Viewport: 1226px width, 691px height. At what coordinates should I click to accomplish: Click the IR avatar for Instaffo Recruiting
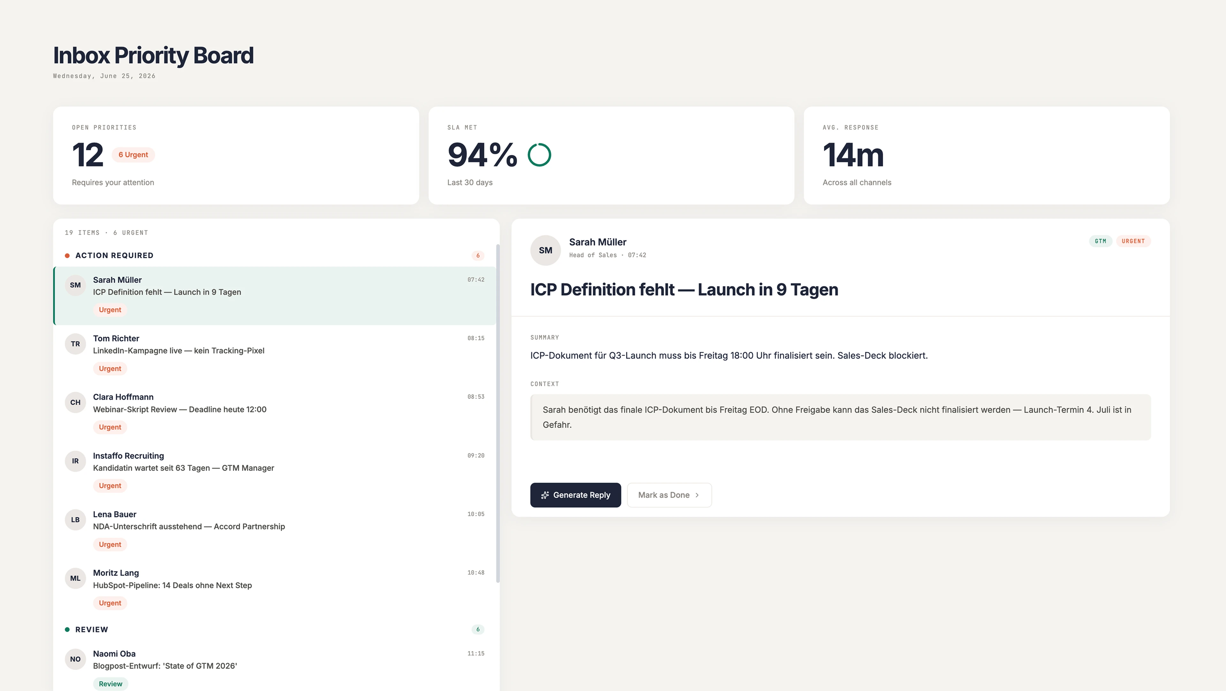75,461
